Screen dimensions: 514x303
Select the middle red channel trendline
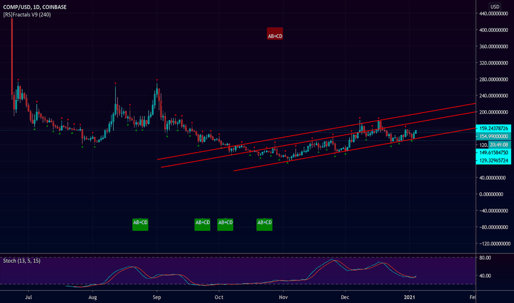tap(318, 139)
